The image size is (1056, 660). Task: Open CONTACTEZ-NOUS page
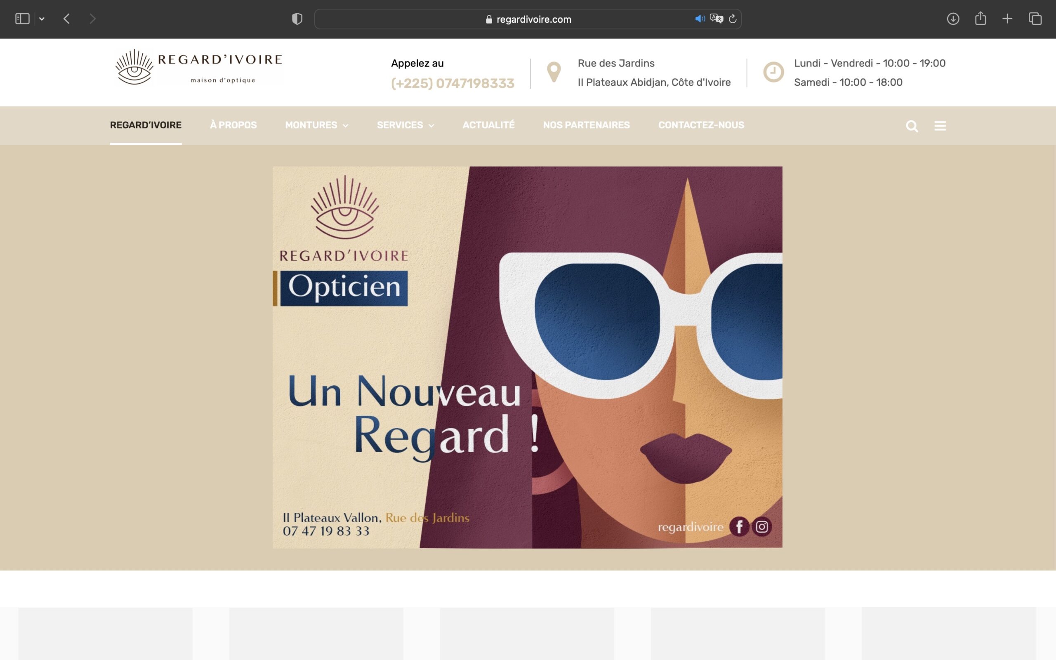click(701, 125)
